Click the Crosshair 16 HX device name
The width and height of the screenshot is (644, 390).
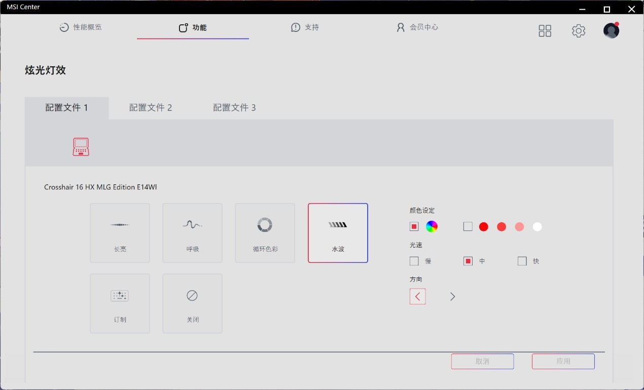click(100, 187)
